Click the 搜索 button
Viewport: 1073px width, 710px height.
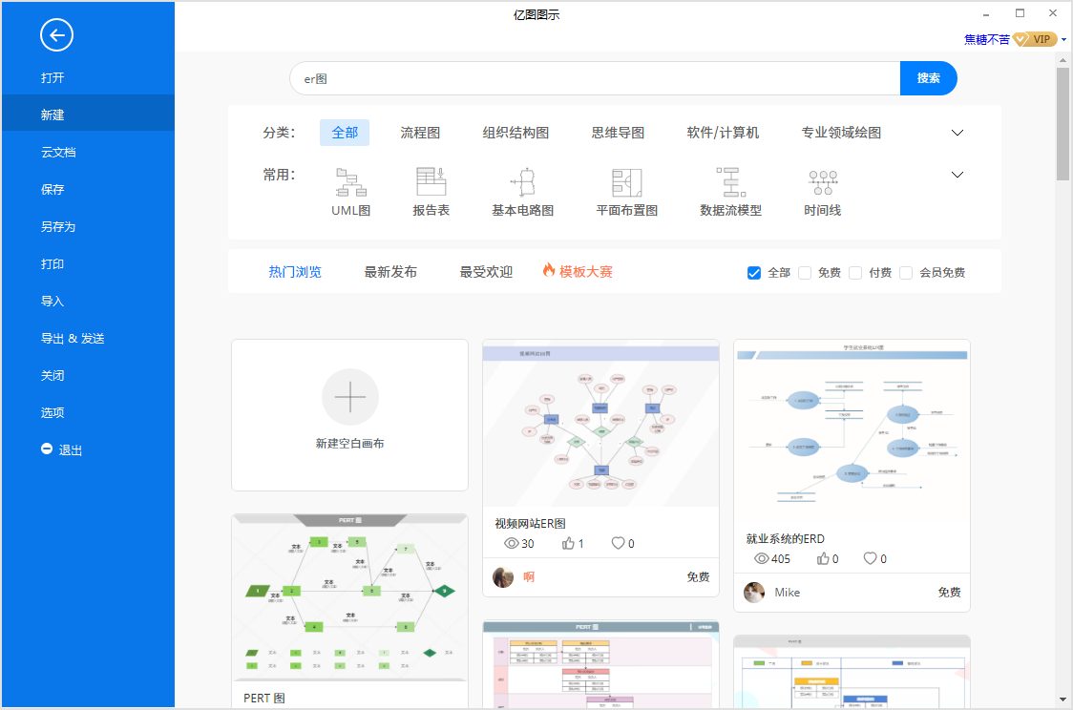coord(928,77)
